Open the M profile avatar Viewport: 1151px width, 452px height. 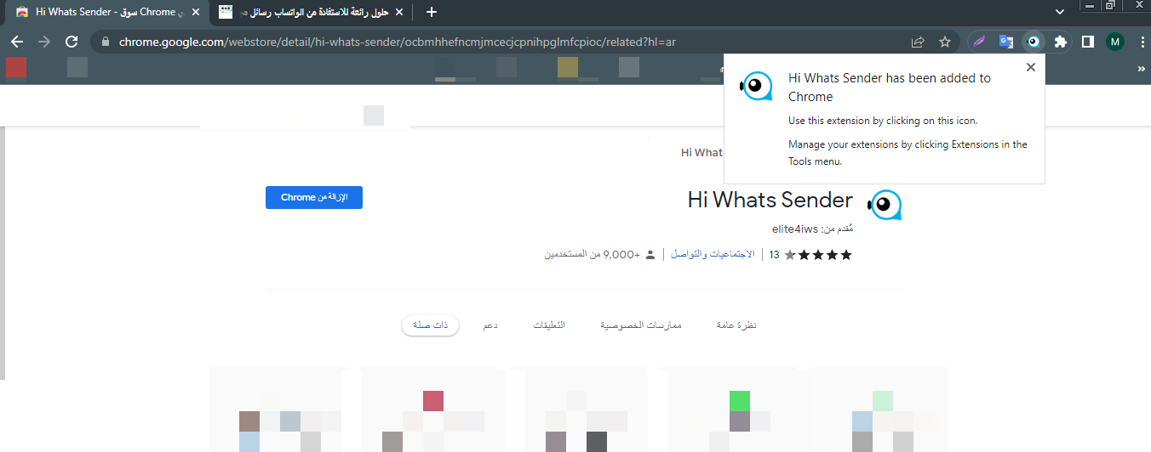pyautogui.click(x=1115, y=42)
